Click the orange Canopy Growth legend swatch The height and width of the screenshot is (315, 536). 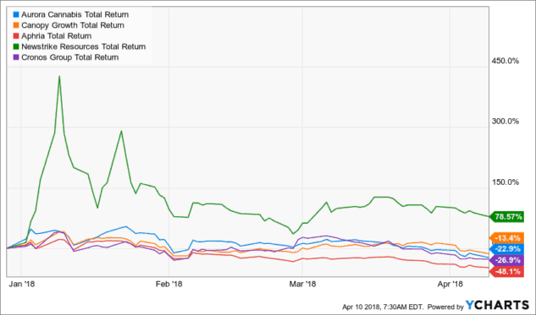click(15, 25)
